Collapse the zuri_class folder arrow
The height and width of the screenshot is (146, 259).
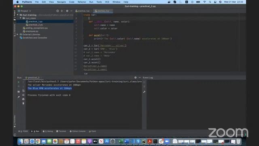21,18
